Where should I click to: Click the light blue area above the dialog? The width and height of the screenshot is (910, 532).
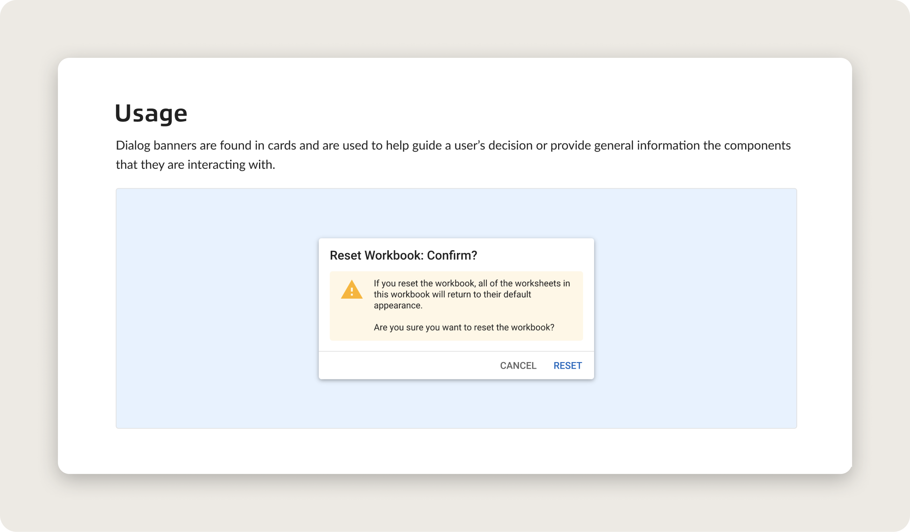456,213
